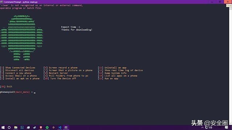Open Command Prompt title bar system menu

[x=1, y=2]
